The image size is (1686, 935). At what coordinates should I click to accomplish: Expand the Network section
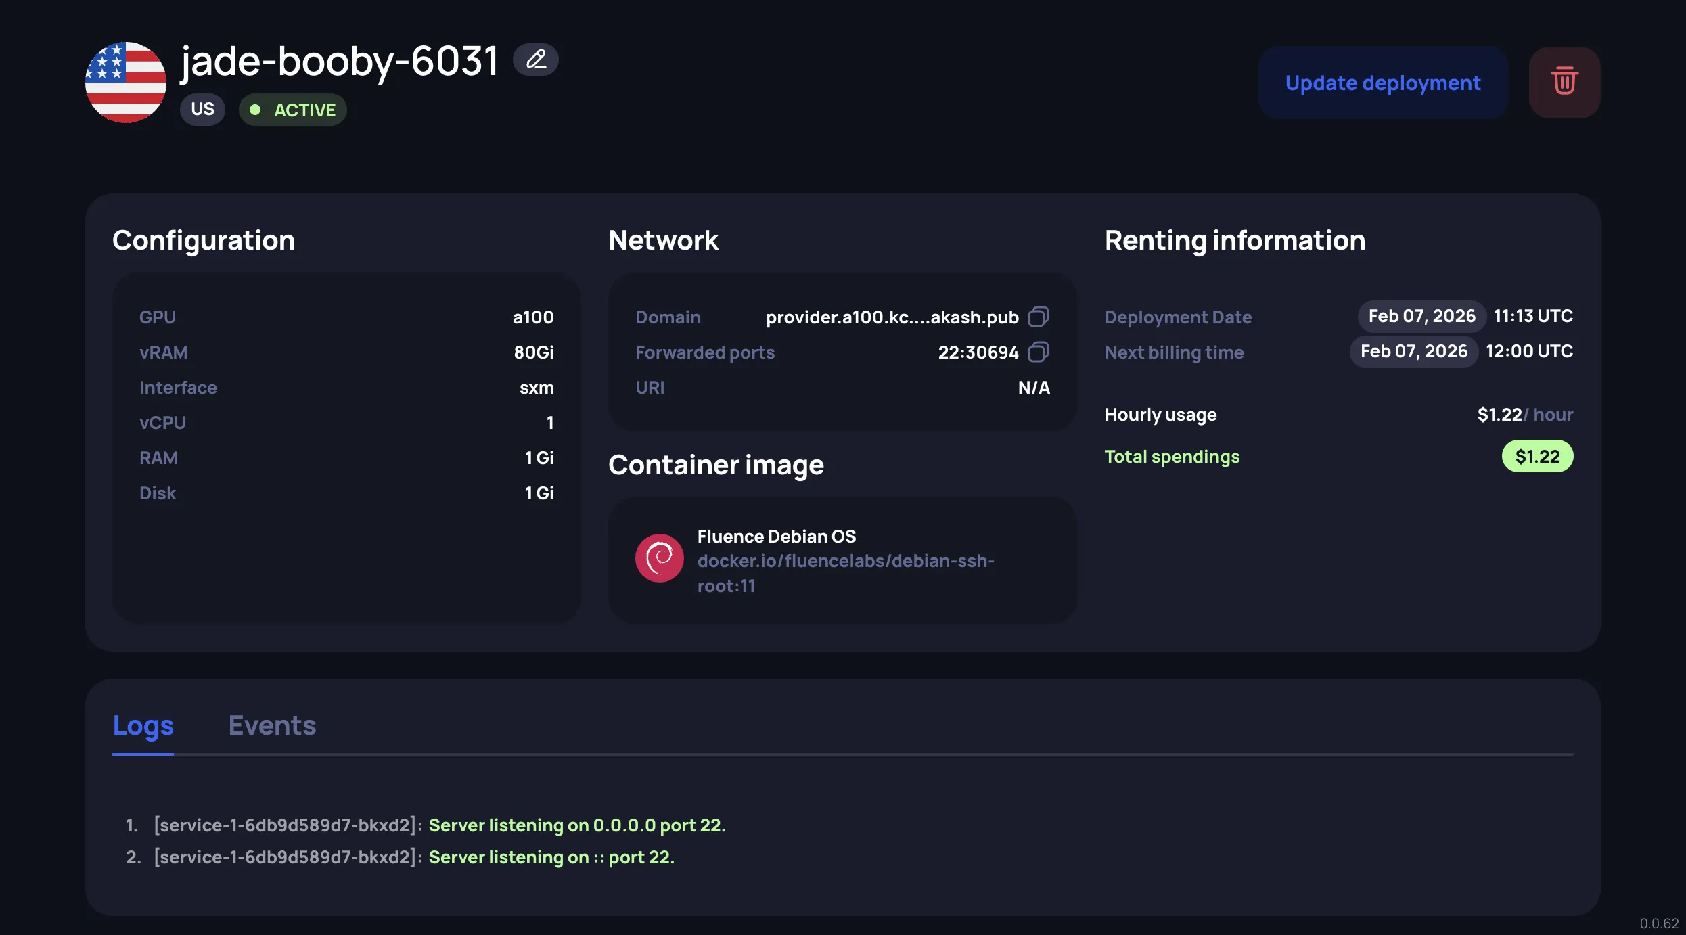click(x=663, y=240)
